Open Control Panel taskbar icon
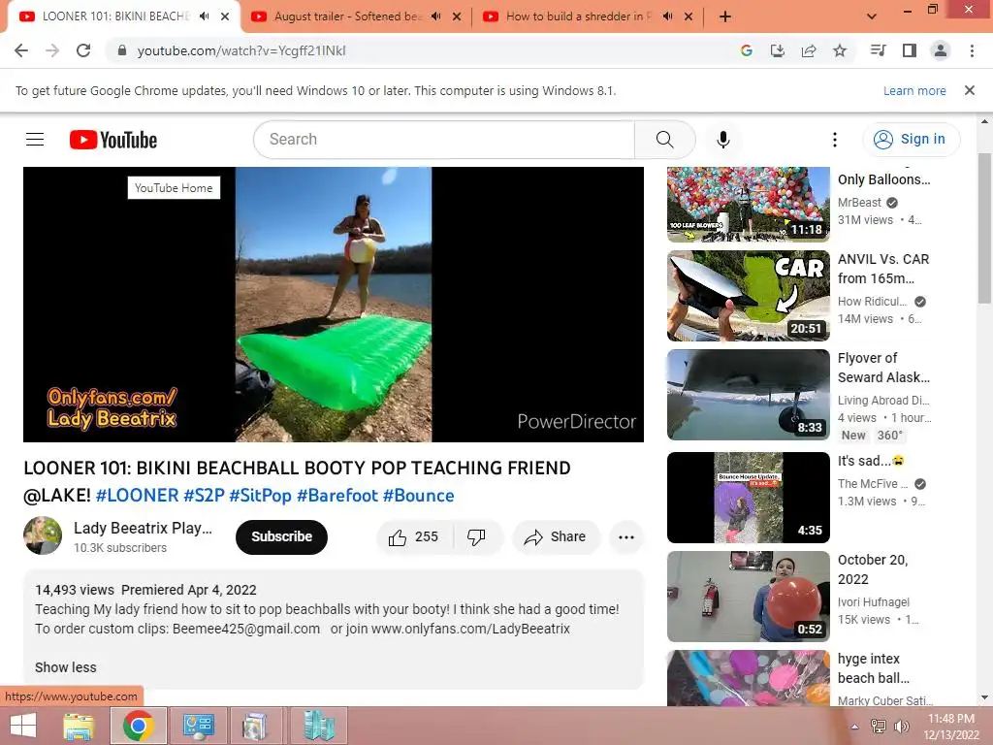Screen dimensions: 993x745 pos(198,726)
